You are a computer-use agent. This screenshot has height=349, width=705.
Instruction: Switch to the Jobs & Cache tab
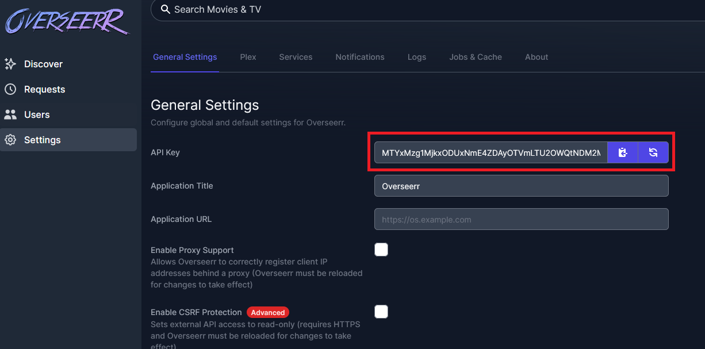tap(476, 57)
